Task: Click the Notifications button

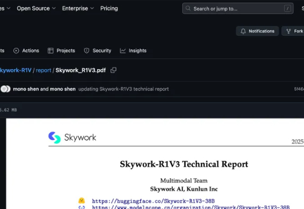Action: (x=257, y=31)
